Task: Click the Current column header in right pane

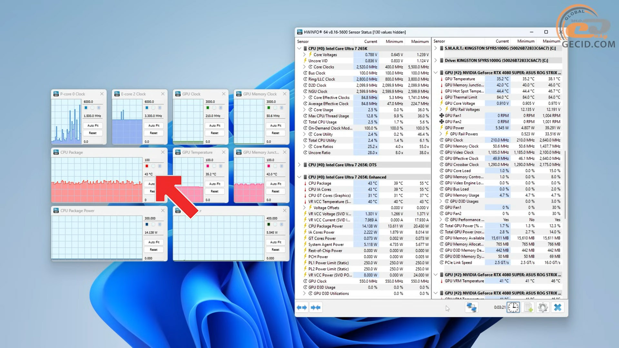Action: pos(502,41)
